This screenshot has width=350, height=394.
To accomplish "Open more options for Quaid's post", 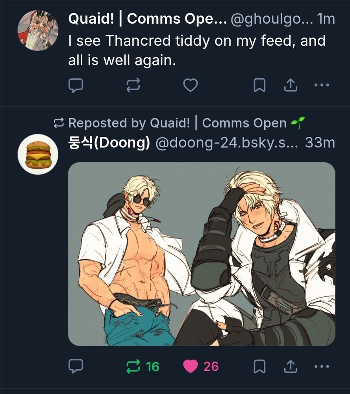I will pyautogui.click(x=322, y=85).
